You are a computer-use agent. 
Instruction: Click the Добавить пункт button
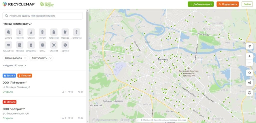[201, 4]
